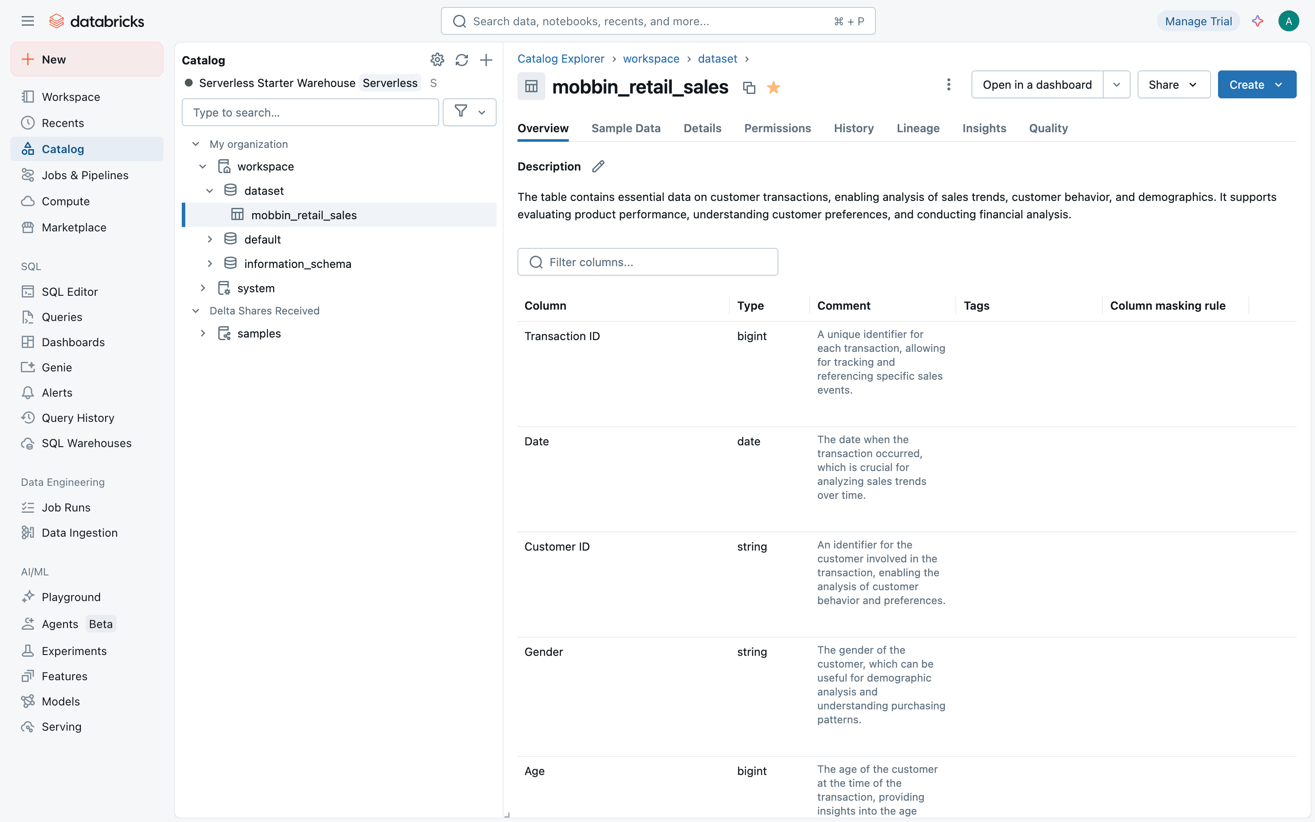The height and width of the screenshot is (822, 1315).
Task: Click the workspace breadcrumb link
Action: click(651, 59)
